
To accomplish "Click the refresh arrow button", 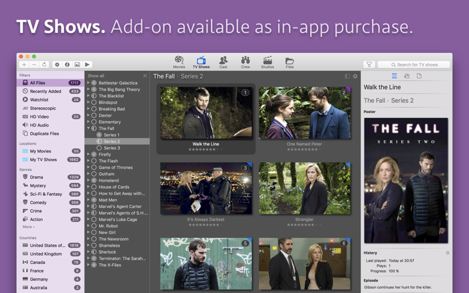I will tap(44, 64).
